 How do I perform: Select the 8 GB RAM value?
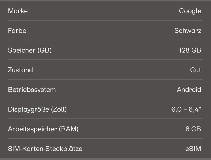coord(193,129)
